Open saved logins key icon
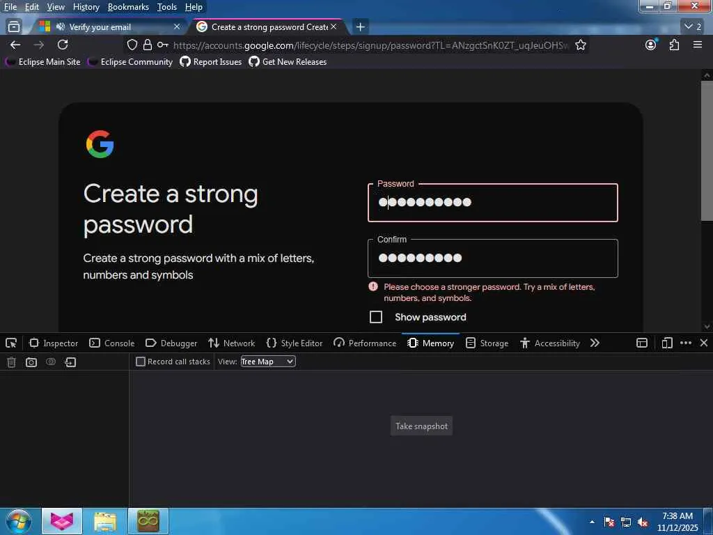713x535 pixels. pos(163,45)
